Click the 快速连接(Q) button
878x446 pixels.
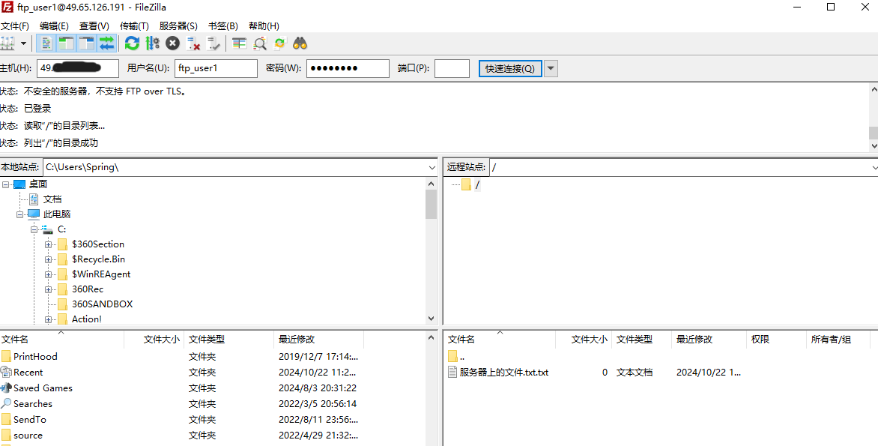pyautogui.click(x=510, y=68)
